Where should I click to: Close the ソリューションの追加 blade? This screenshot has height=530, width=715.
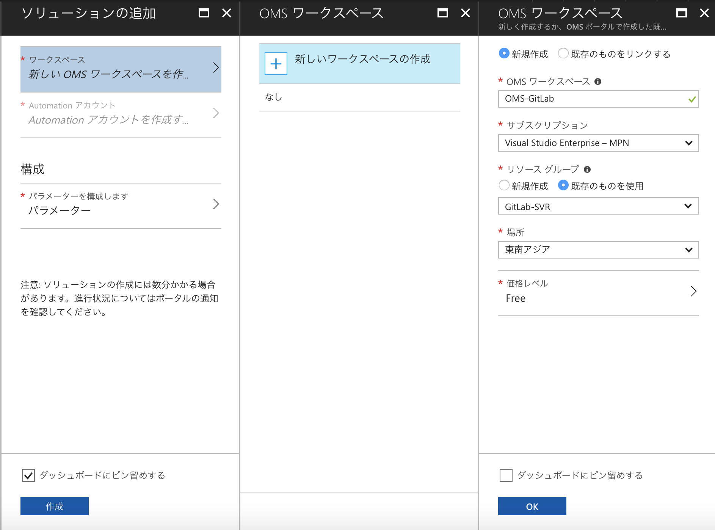tap(227, 13)
